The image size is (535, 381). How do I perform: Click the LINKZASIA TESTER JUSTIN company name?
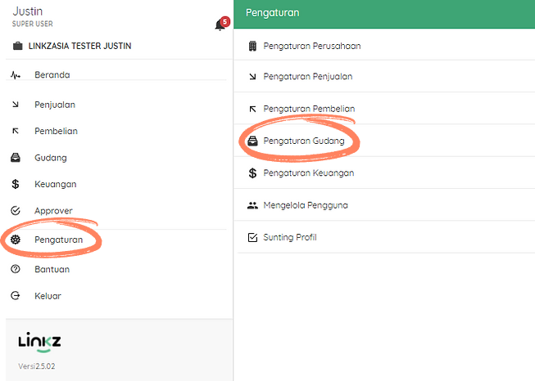[79, 46]
